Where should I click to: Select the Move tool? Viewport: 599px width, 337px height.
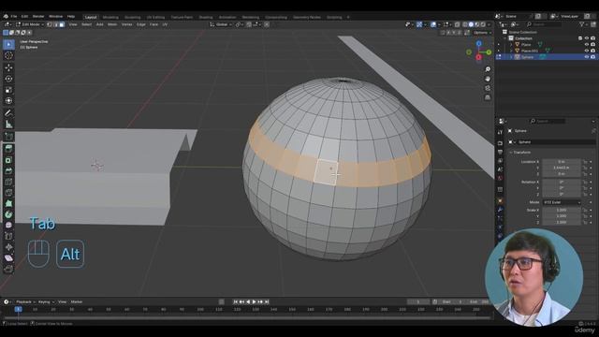[x=8, y=67]
